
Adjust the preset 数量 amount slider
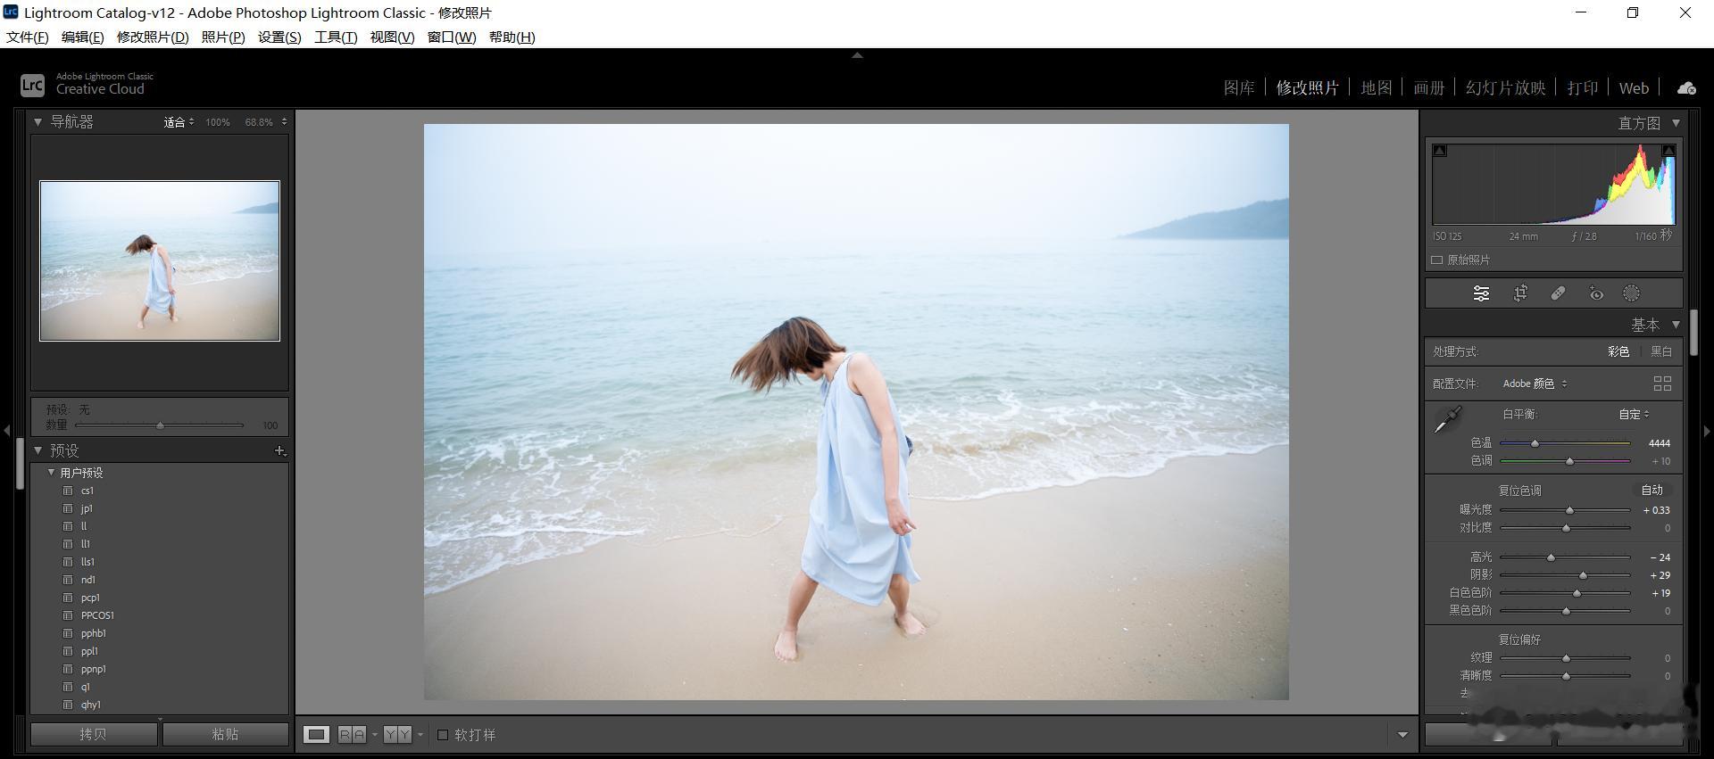(160, 425)
